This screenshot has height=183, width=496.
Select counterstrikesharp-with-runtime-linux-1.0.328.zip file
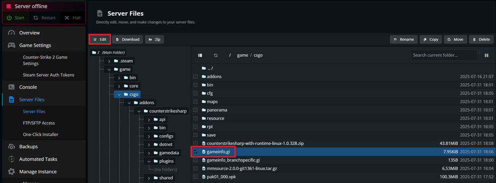[x=255, y=143]
